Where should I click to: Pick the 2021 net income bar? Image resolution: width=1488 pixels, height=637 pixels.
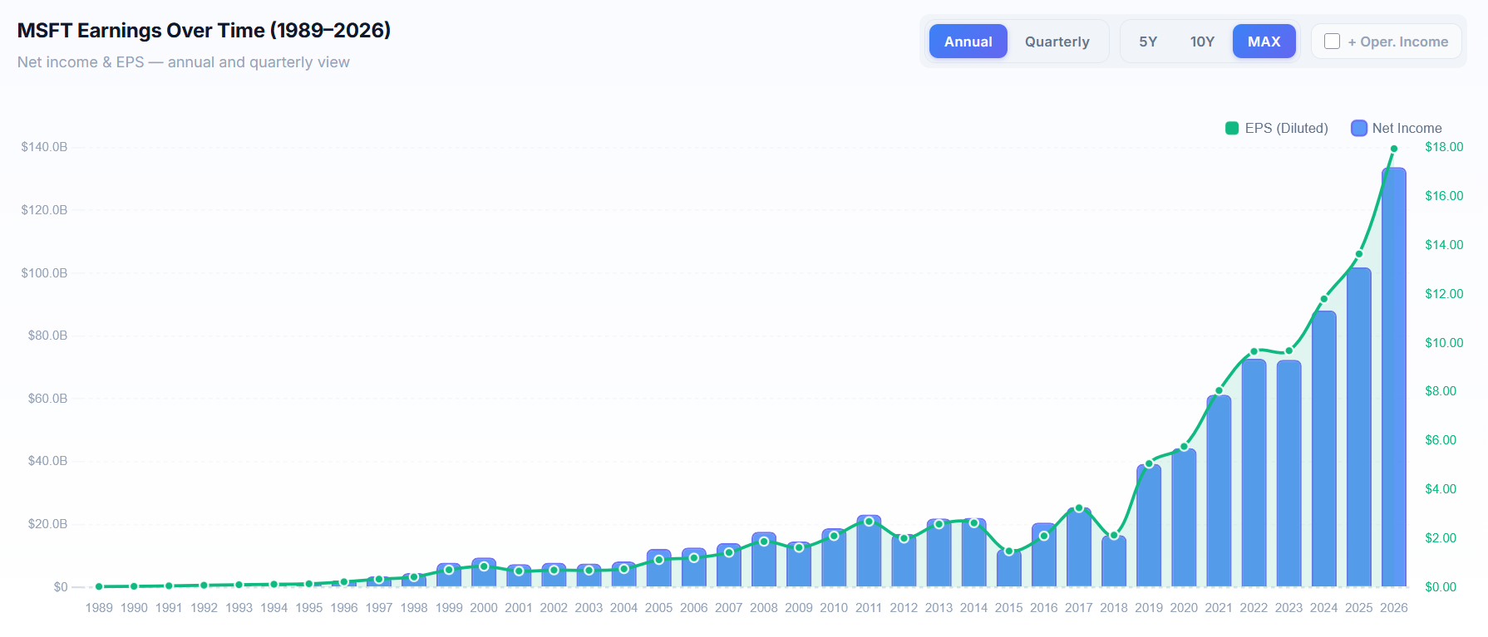[x=1219, y=491]
